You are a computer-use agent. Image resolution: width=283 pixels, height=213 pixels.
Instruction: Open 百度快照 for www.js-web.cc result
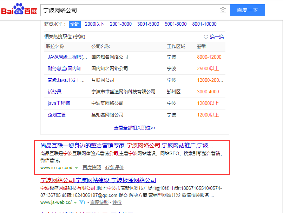pyautogui.click(x=99, y=202)
